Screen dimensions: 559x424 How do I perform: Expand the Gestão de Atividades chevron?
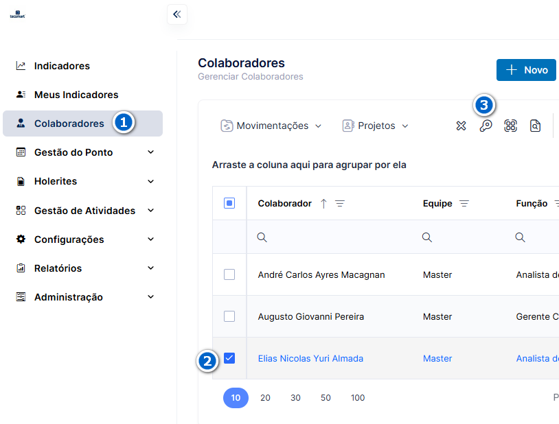coord(151,210)
